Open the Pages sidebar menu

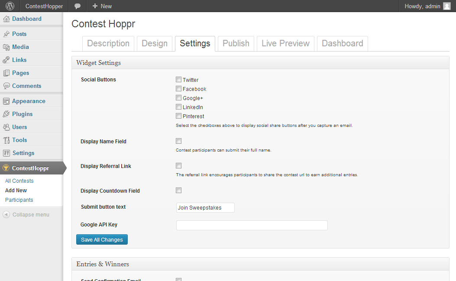click(x=32, y=73)
